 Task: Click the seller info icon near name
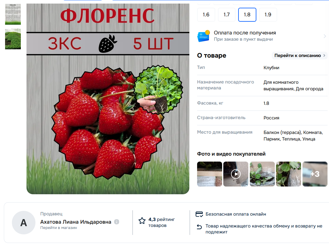coord(117,222)
